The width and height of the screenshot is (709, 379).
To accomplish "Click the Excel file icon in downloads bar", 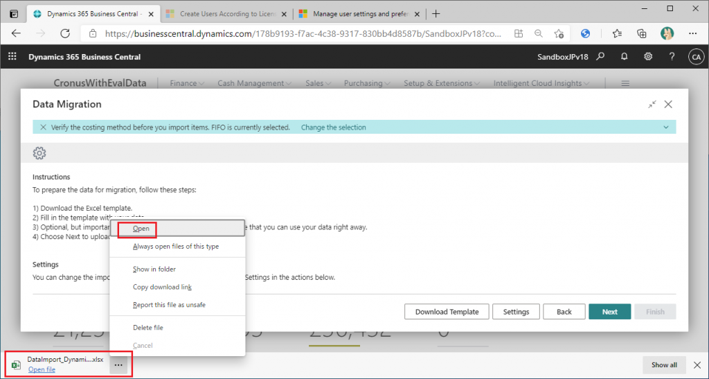I will click(17, 364).
